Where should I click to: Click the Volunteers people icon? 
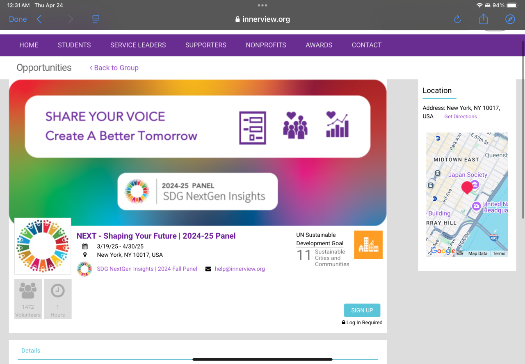pyautogui.click(x=28, y=291)
